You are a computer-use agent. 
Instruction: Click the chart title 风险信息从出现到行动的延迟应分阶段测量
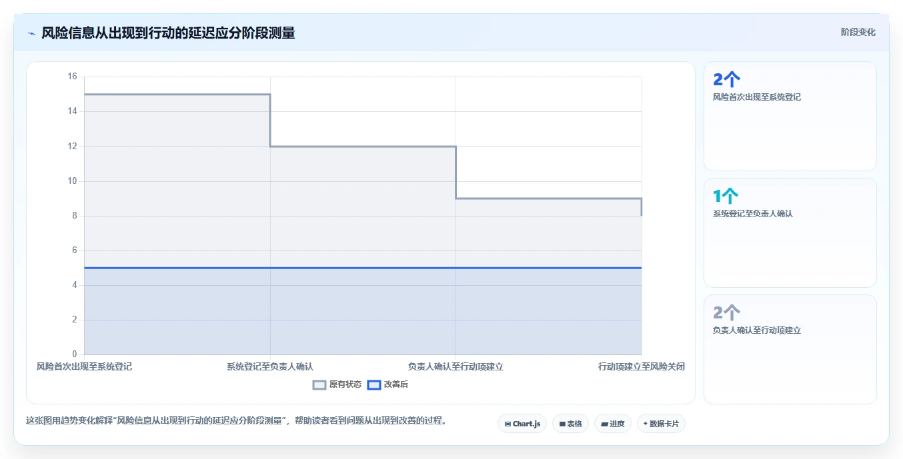pyautogui.click(x=168, y=33)
